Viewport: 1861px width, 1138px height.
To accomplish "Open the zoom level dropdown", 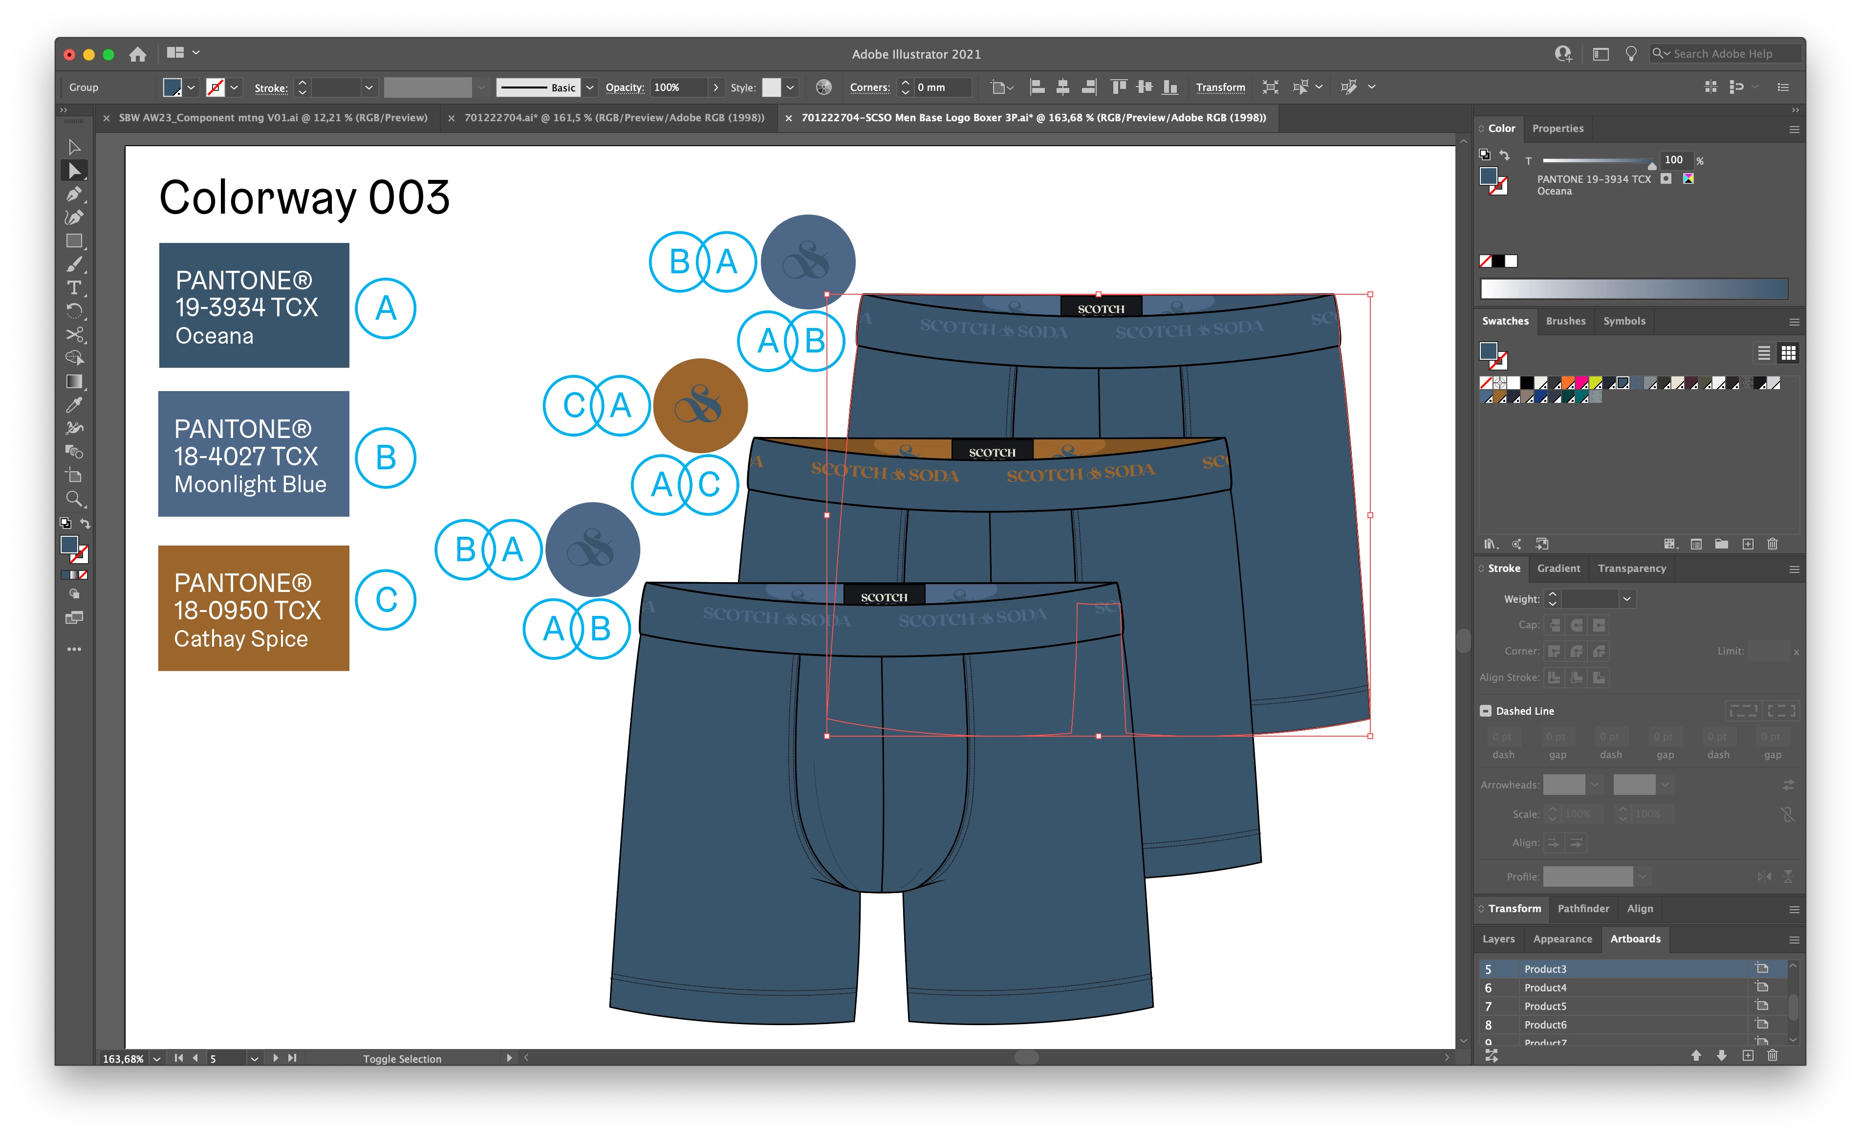I will point(157,1059).
